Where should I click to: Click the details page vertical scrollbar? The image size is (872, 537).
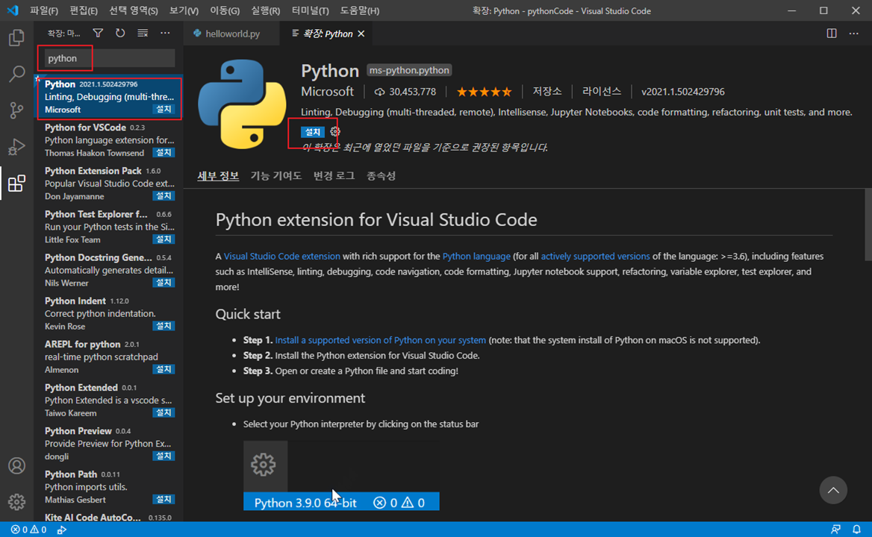[x=868, y=224]
